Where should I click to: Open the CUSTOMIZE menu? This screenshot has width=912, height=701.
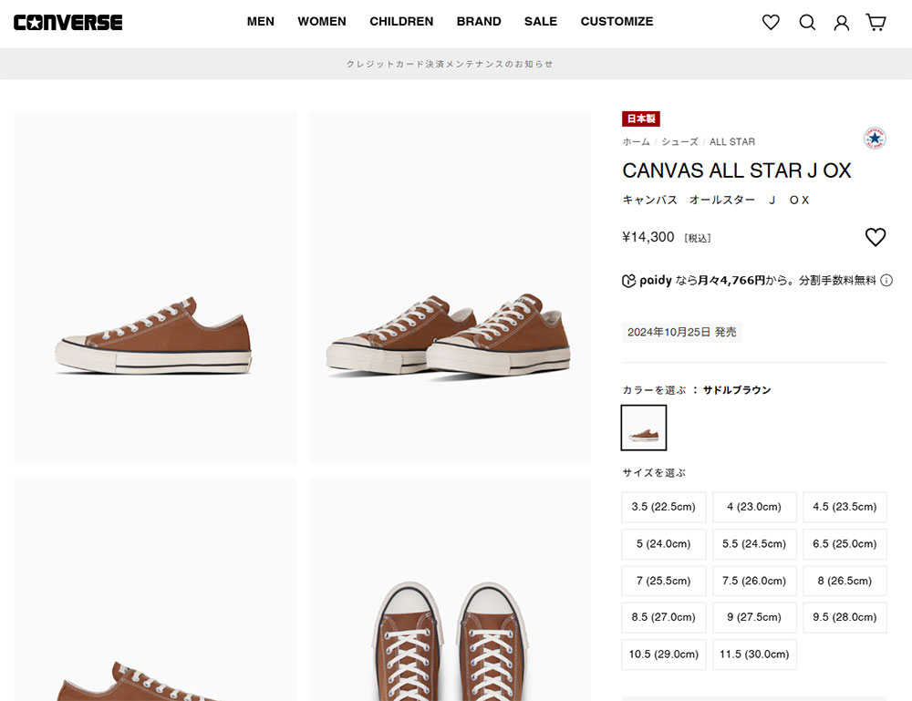pos(617,22)
